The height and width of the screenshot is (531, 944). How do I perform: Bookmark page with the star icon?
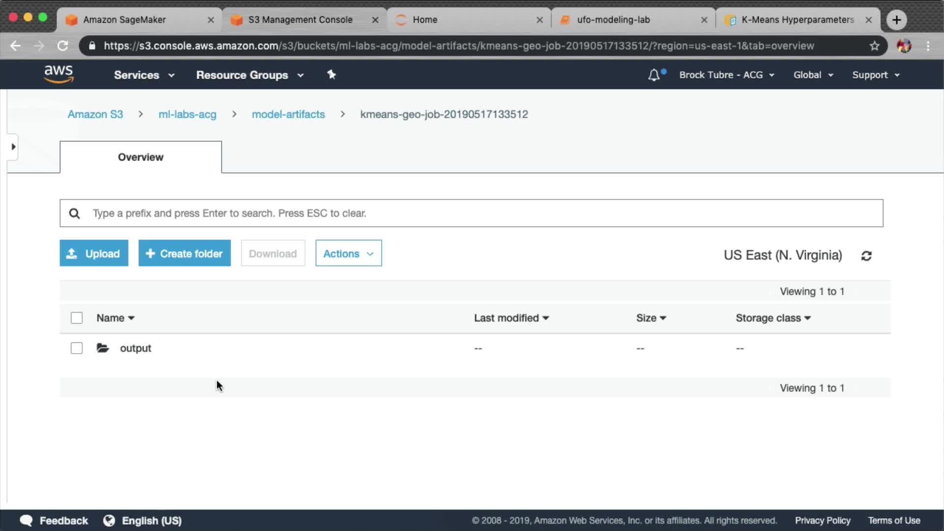(874, 46)
